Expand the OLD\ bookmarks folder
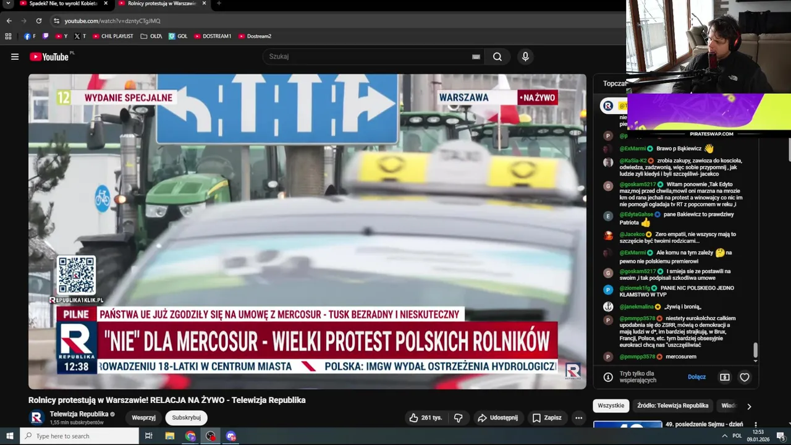This screenshot has height=445, width=791. tap(151, 36)
